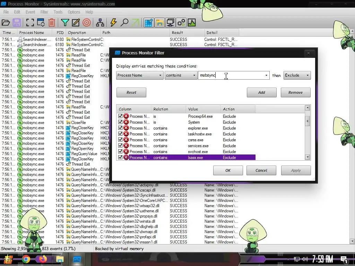Toggle the Capture events icon
355x266 pixels.
click(x=30, y=23)
